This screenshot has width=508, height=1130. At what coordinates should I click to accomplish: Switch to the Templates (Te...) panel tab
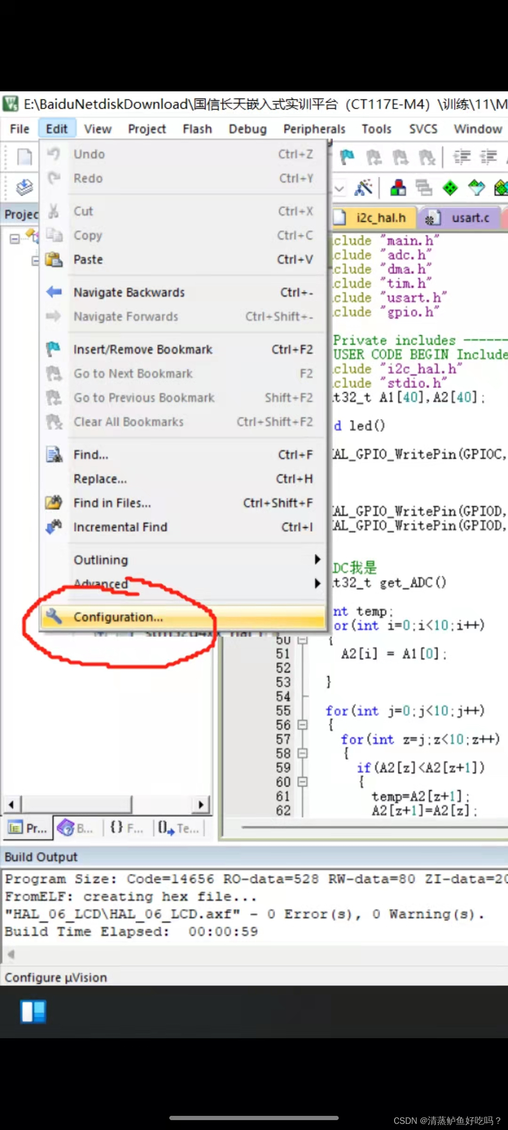(179, 828)
